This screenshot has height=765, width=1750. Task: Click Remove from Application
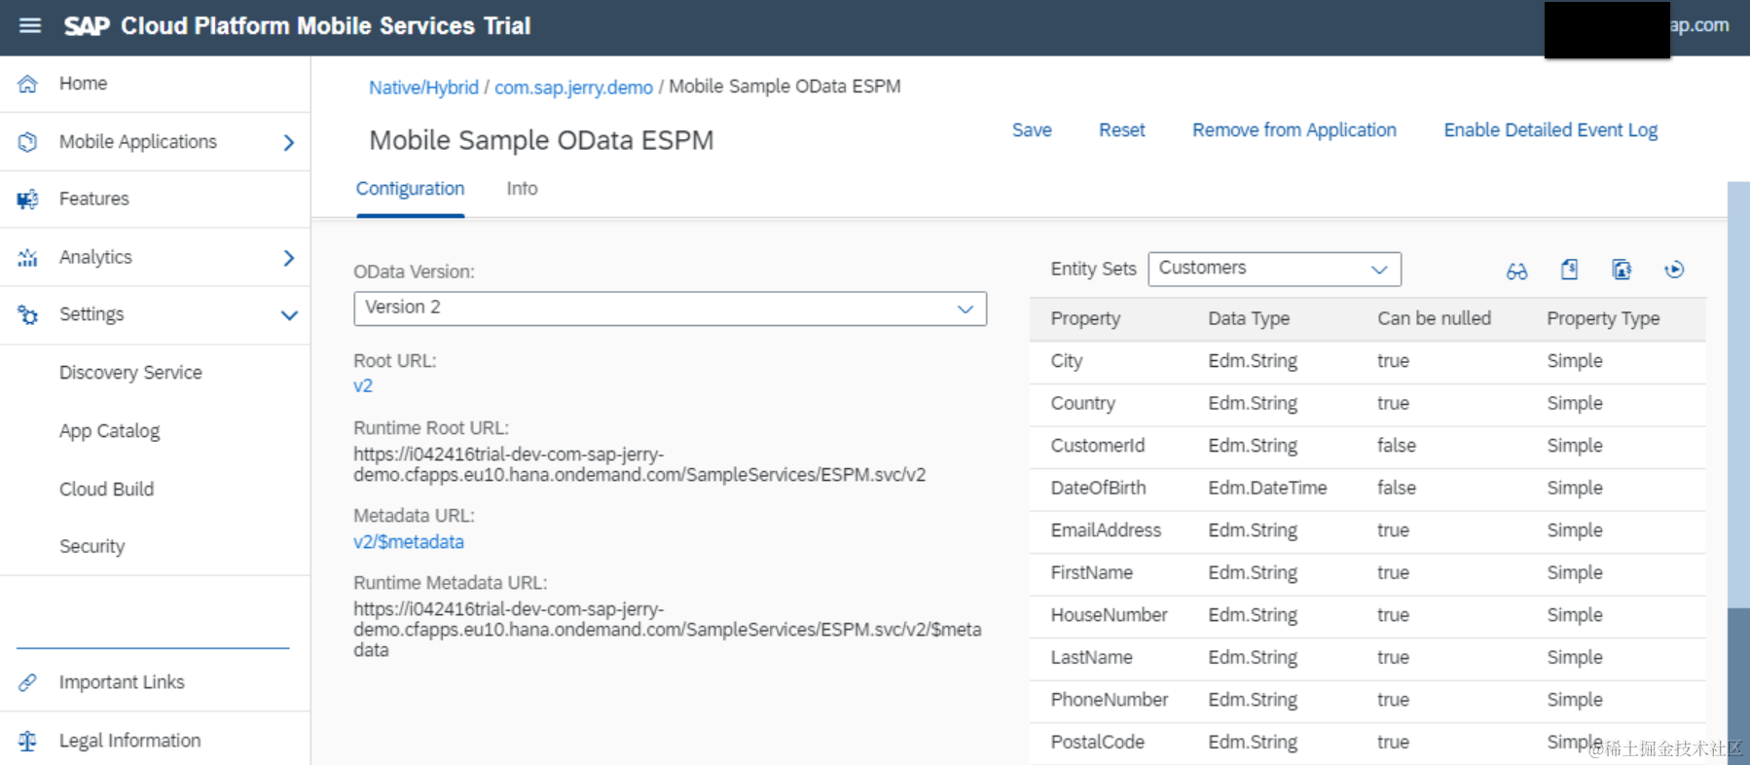pyautogui.click(x=1294, y=130)
